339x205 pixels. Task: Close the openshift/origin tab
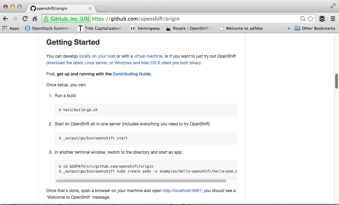[x=90, y=8]
